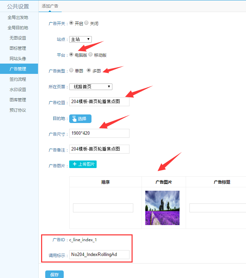Click the 调用标示 input field
246x278 pixels.
(x=99, y=255)
